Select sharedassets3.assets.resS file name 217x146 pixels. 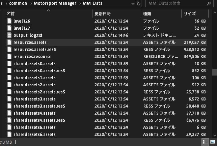[x=39, y=106]
